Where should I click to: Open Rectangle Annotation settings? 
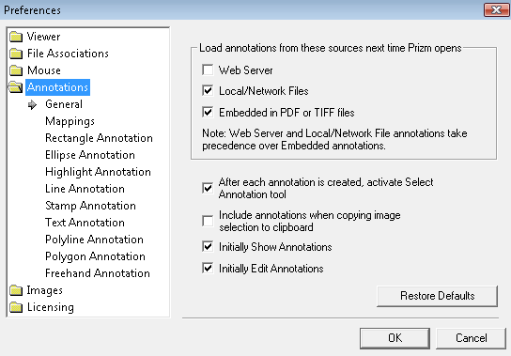(99, 138)
